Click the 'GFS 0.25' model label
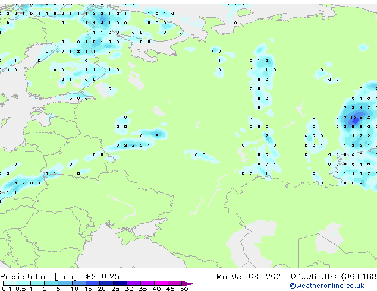The height and width of the screenshot is (291, 377). [x=100, y=276]
